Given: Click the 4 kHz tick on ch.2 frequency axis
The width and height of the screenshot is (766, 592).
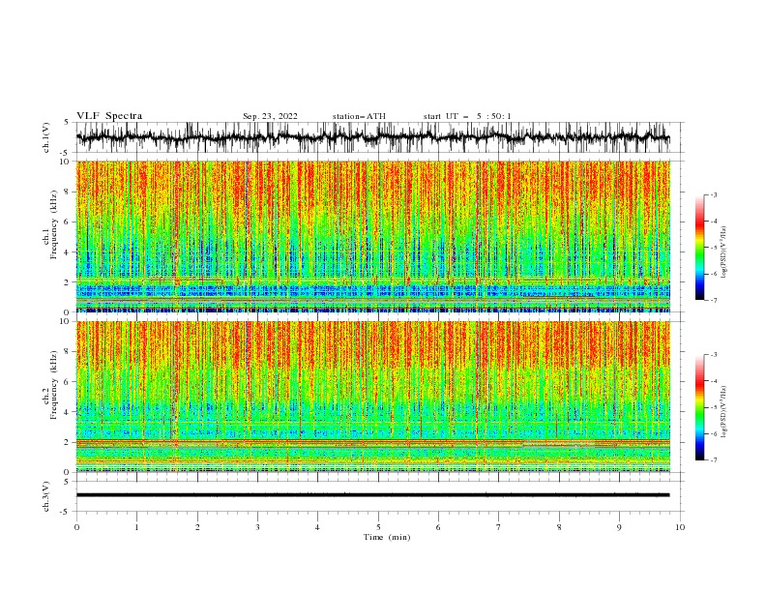Looking at the screenshot, I should pos(68,412).
